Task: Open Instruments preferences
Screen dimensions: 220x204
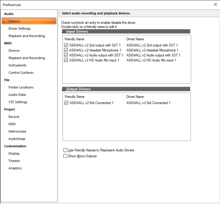Action: click(x=17, y=65)
